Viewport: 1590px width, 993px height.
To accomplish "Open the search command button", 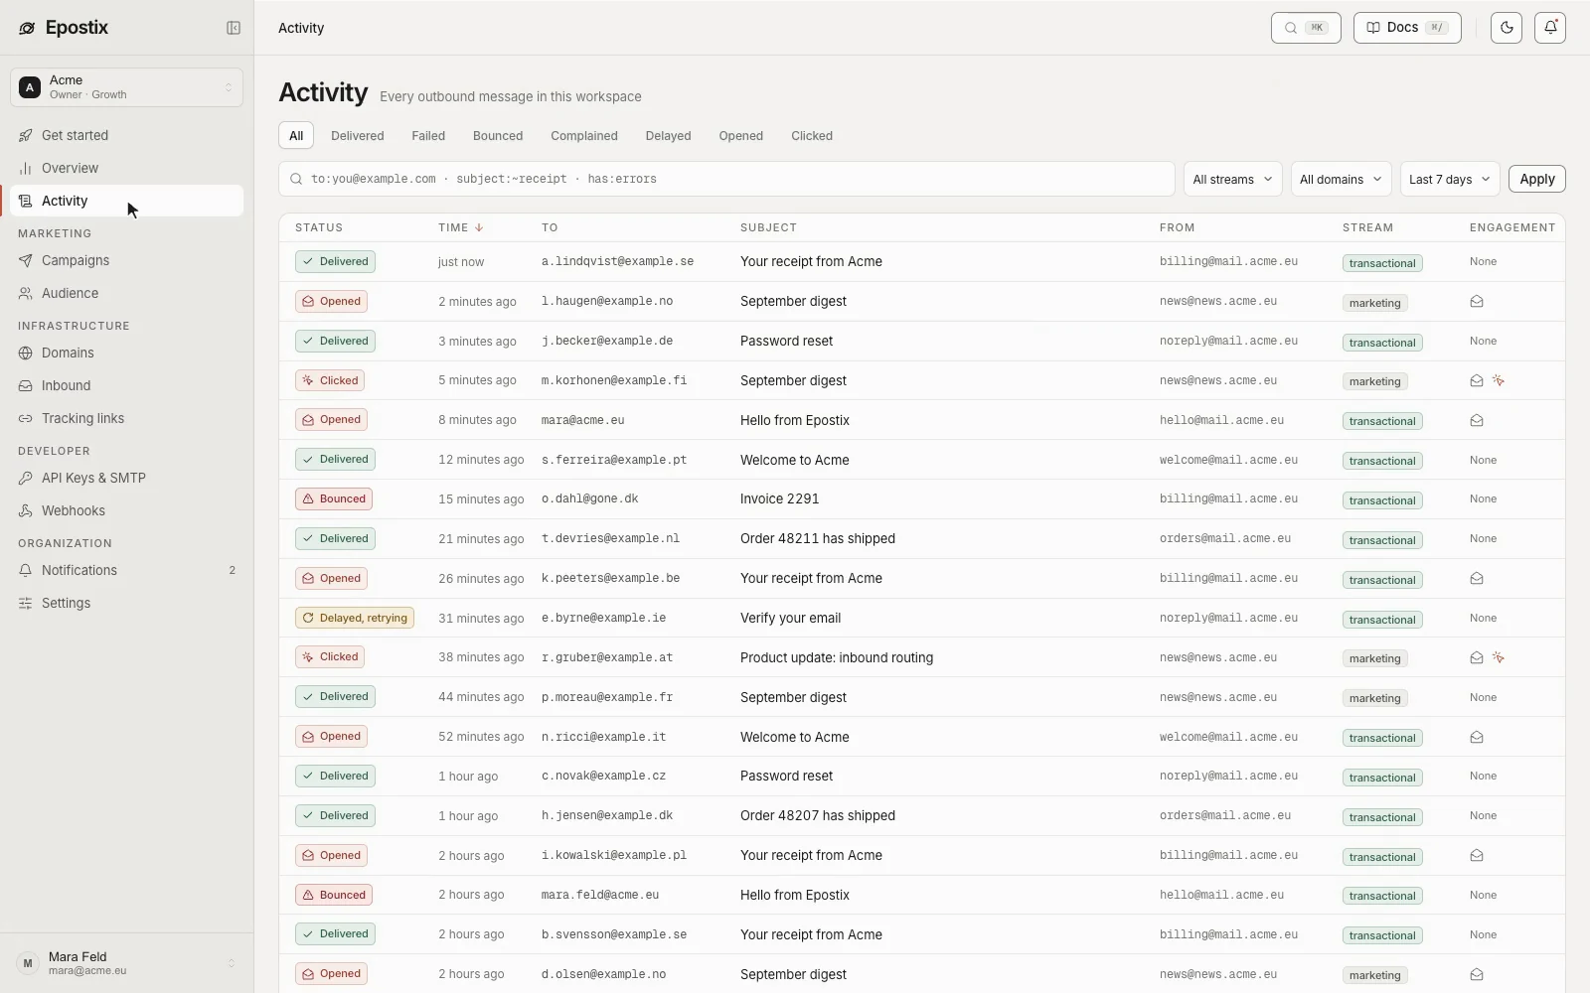I will pyautogui.click(x=1306, y=28).
